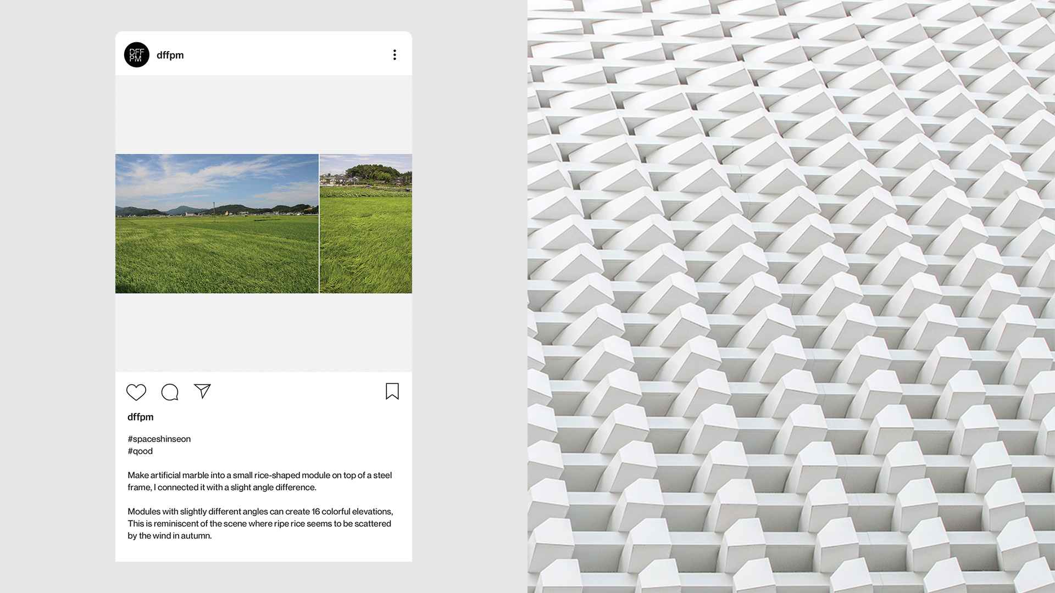
Task: Click the caption about 16 colorful elevations
Action: click(260, 523)
